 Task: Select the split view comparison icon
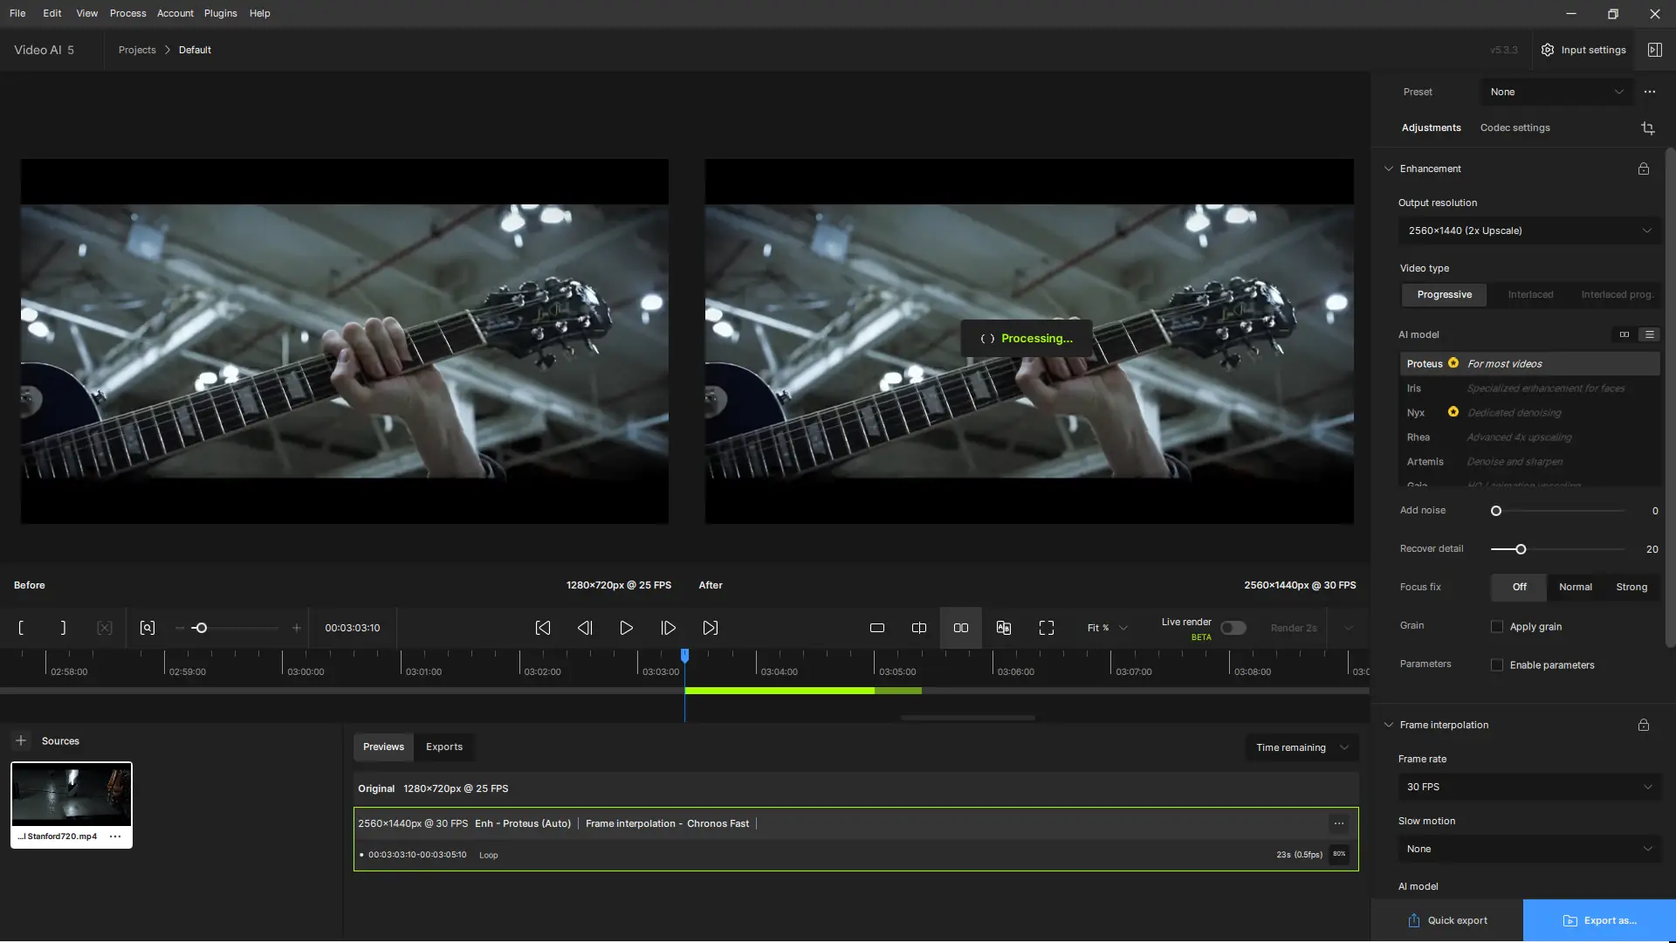coord(918,628)
